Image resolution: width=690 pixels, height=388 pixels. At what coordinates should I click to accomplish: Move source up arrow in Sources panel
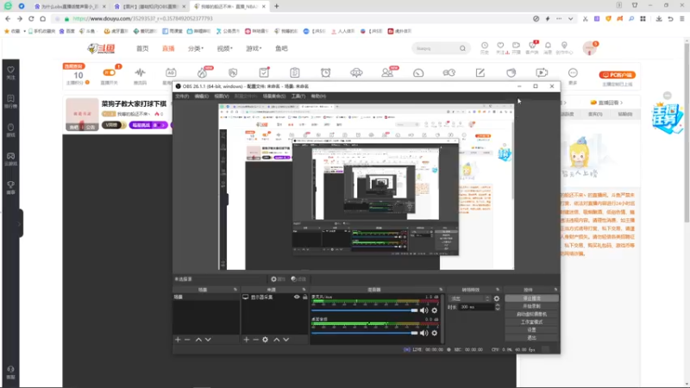(x=276, y=340)
